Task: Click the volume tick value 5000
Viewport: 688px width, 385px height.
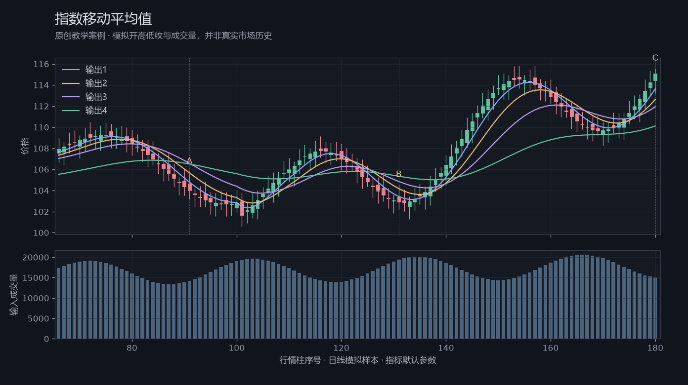Action: pyautogui.click(x=39, y=319)
